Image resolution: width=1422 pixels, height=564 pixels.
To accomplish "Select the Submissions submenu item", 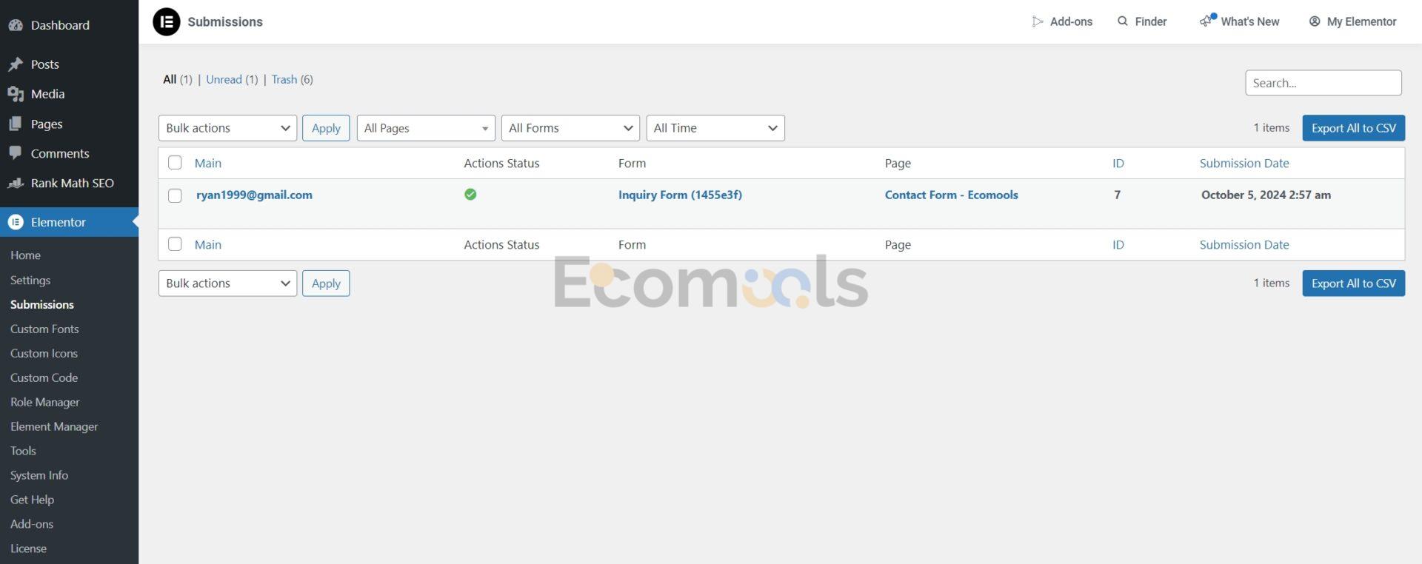I will [42, 305].
